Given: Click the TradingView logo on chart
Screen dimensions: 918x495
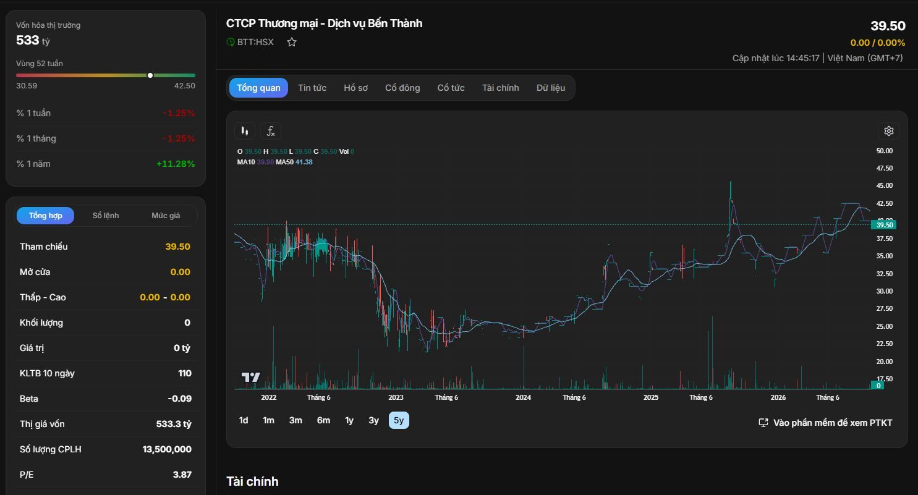Looking at the screenshot, I should point(251,377).
